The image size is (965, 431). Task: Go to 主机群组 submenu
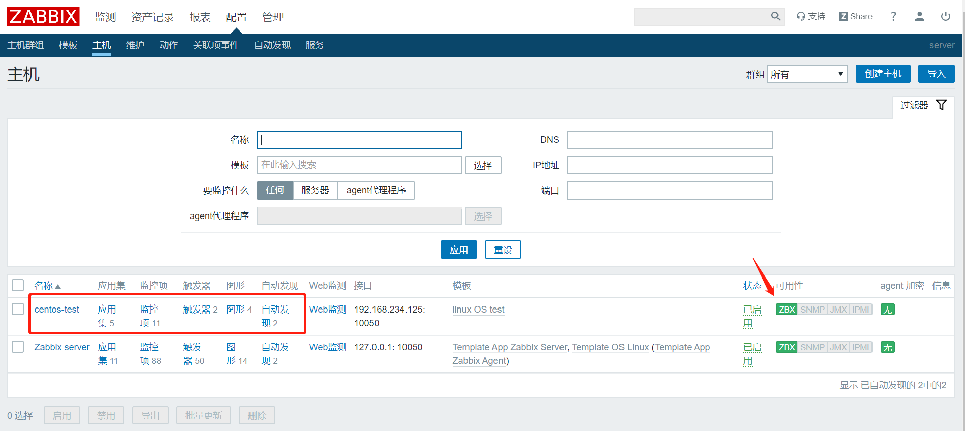point(25,45)
